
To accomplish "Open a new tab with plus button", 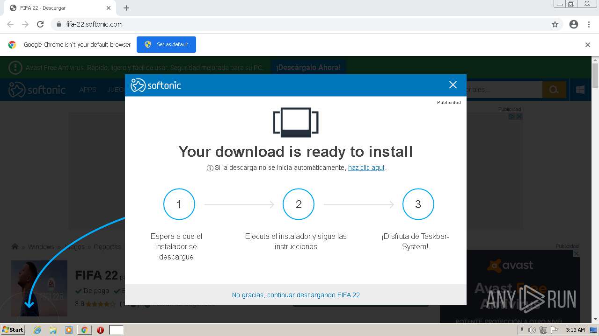I will (126, 8).
